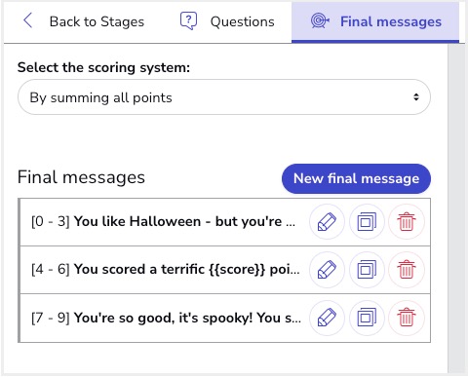The height and width of the screenshot is (377, 468).
Task: Click the question bubble icon
Action: [188, 21]
